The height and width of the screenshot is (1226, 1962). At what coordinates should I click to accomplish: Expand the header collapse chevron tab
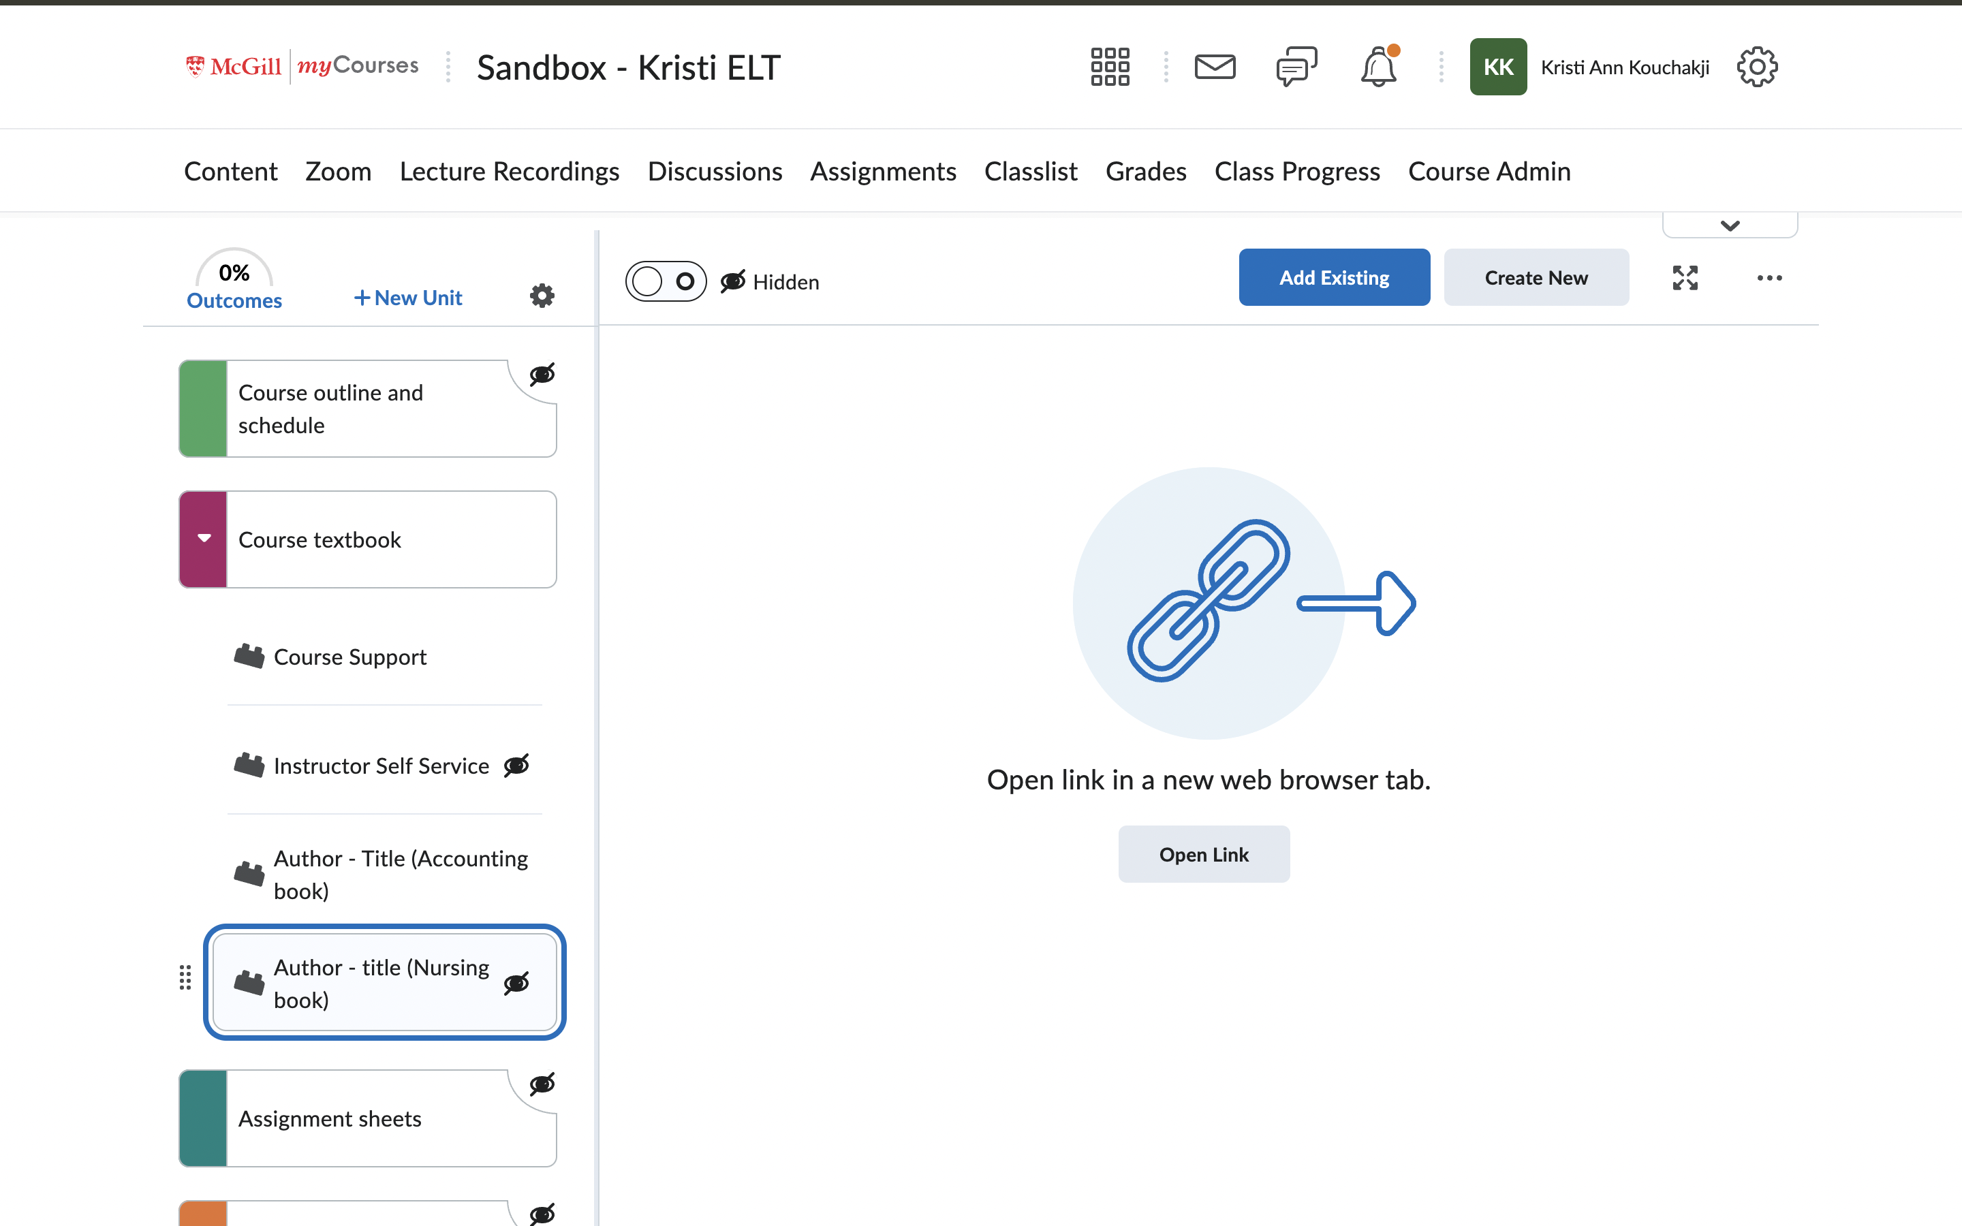coord(1729,225)
